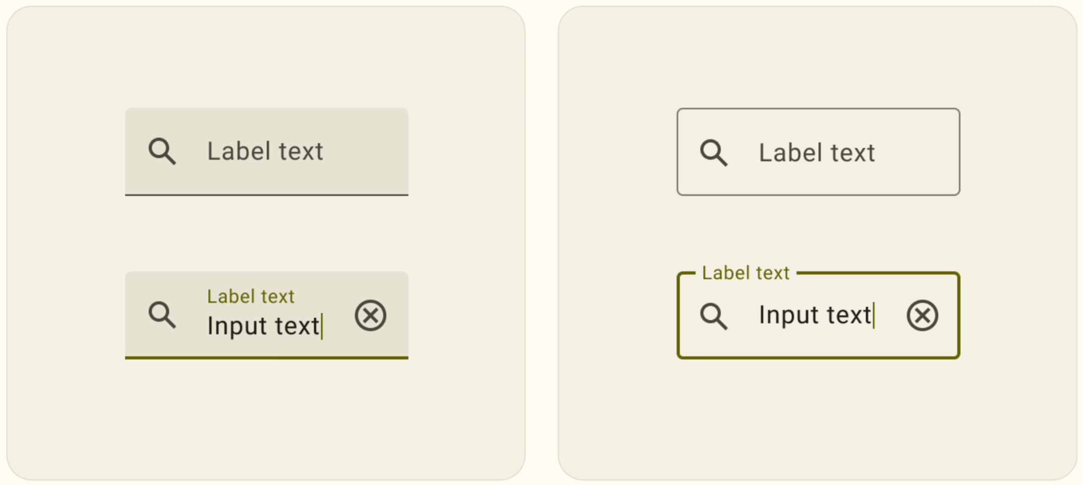1083x485 pixels.
Task: Click the empty outlined search box labeled 'Label text'
Action: coord(817,151)
